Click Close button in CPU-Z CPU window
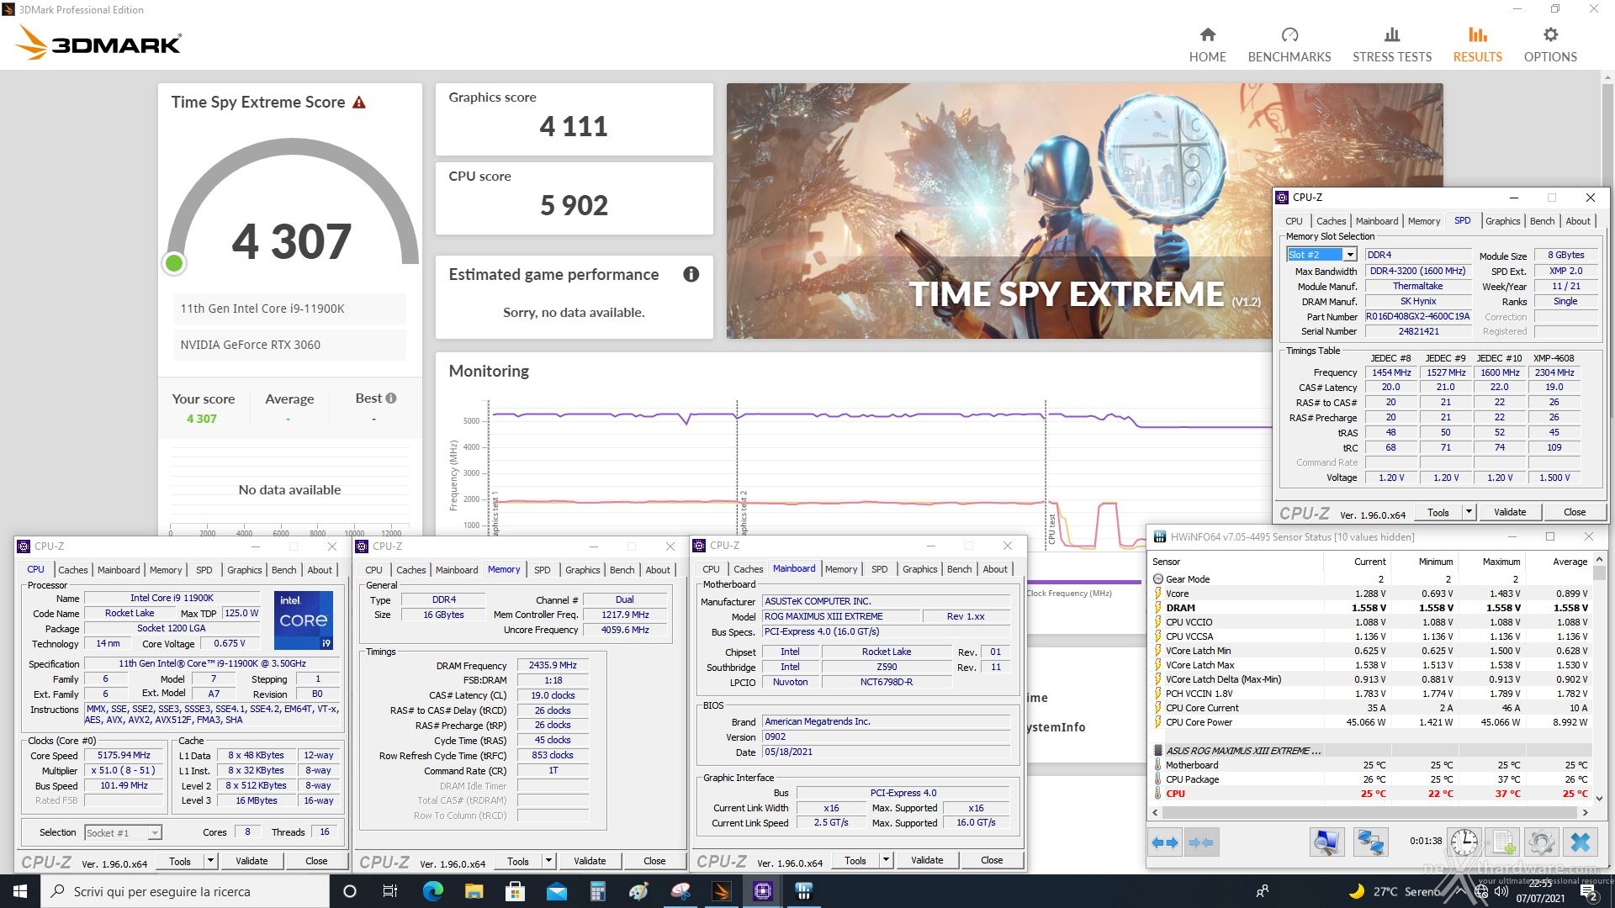Image resolution: width=1615 pixels, height=908 pixels. (316, 861)
